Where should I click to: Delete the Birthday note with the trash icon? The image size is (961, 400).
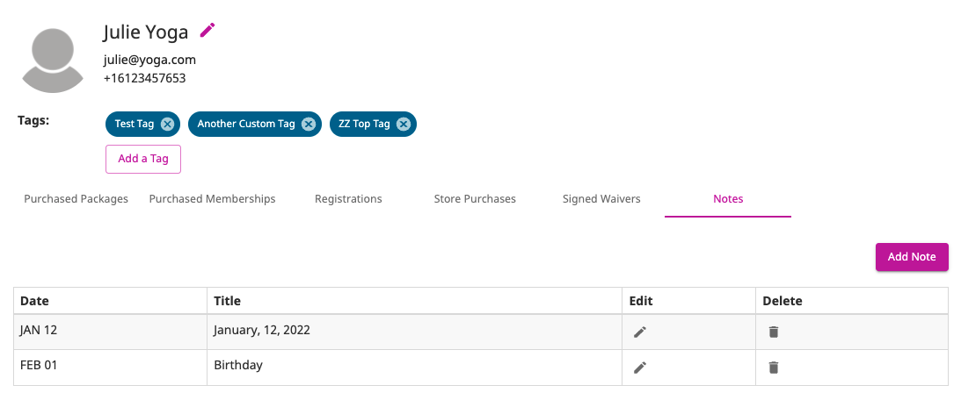pos(774,368)
